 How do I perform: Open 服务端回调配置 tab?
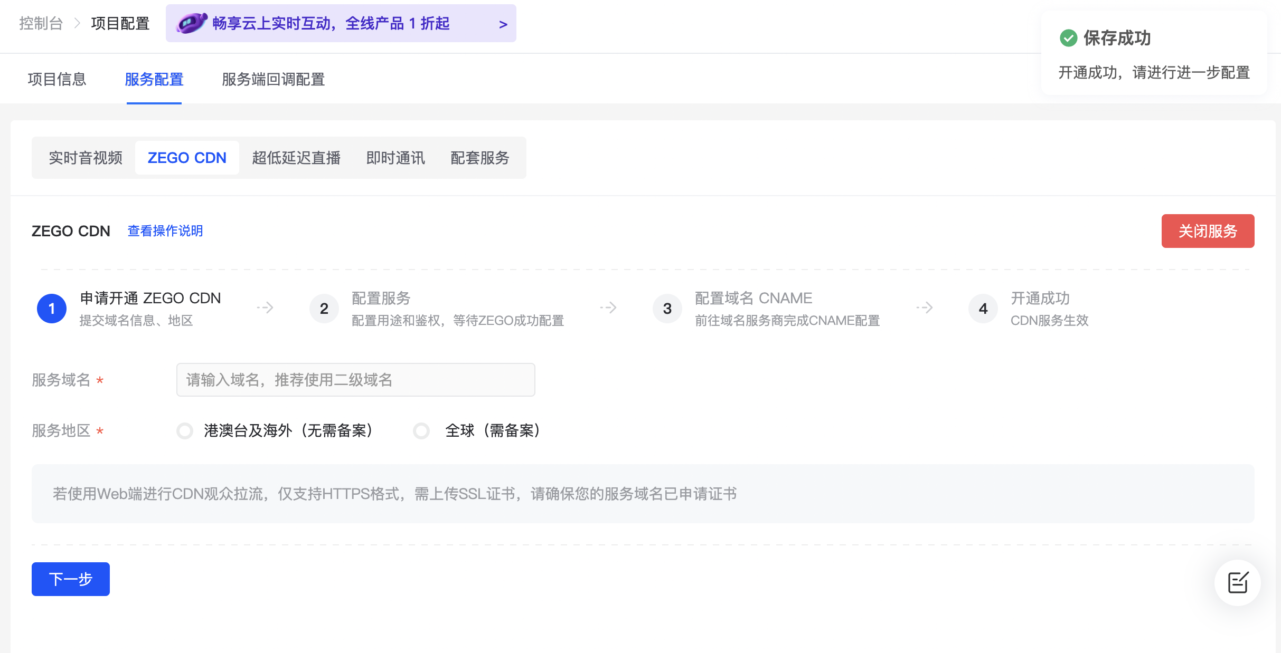click(273, 79)
